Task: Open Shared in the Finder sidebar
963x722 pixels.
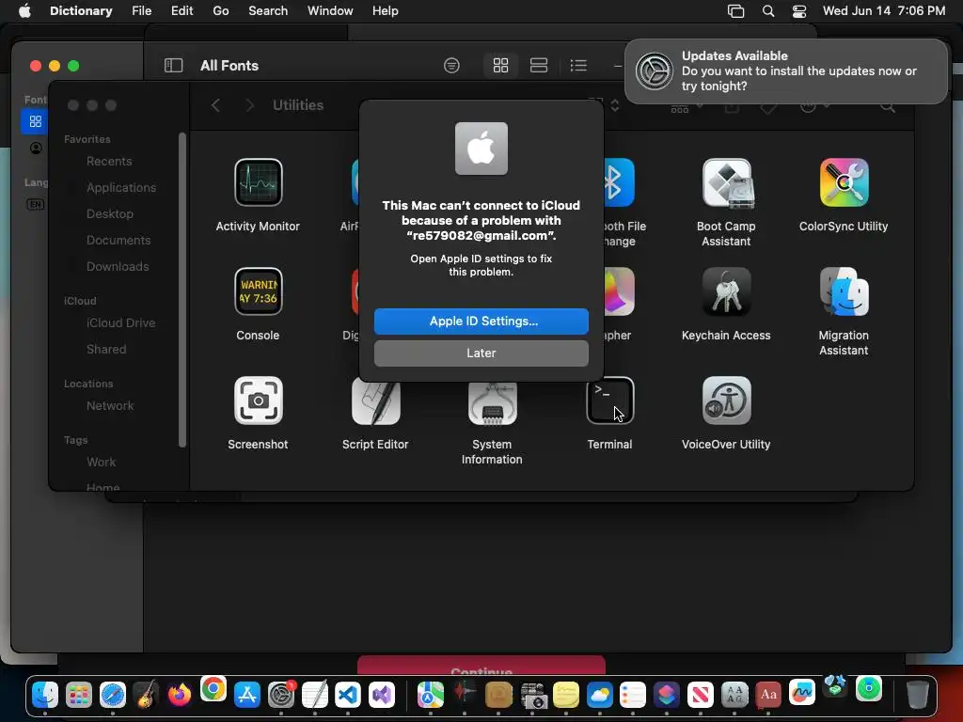Action: point(106,349)
